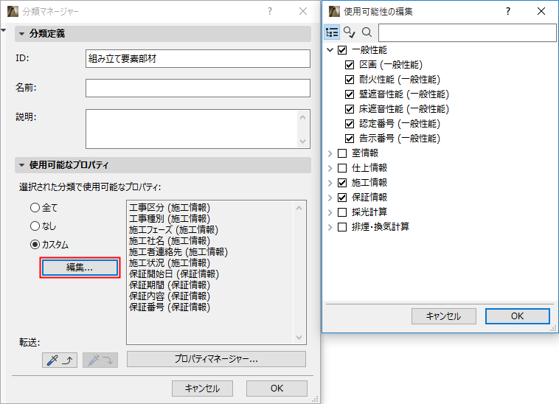This screenshot has width=559, height=404.
Task: Switch to tree view icon in 使用可能性の編集
Action: pos(332,32)
